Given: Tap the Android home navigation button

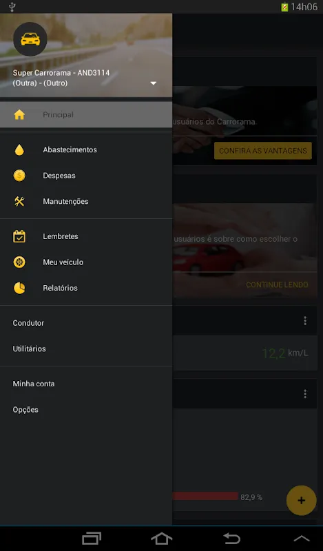Looking at the screenshot, I should tap(162, 538).
